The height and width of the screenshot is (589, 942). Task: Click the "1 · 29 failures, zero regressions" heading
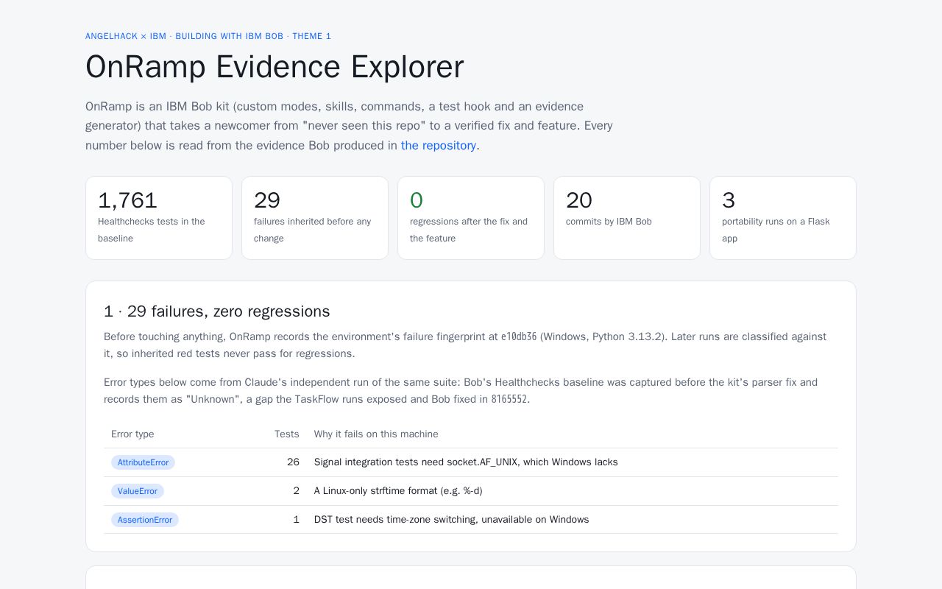217,311
